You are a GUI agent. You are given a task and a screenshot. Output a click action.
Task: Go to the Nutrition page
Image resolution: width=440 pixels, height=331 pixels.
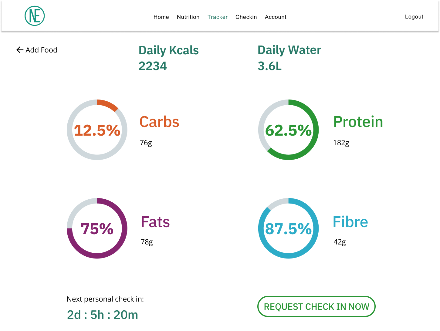click(x=188, y=17)
